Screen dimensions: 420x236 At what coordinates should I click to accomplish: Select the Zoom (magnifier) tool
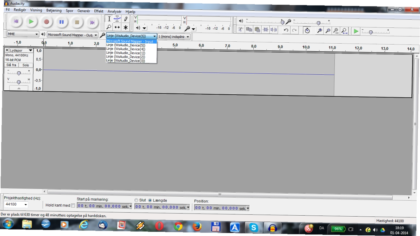(109, 27)
